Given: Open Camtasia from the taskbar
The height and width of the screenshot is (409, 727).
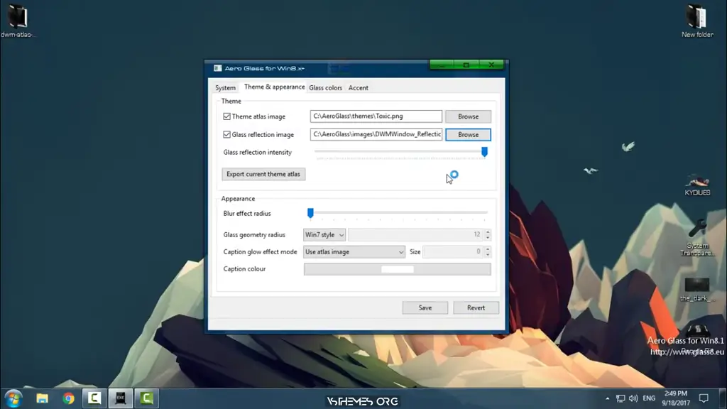Looking at the screenshot, I should coord(94,398).
